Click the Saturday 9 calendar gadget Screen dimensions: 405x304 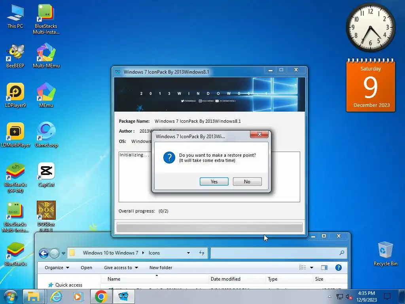[x=371, y=85]
